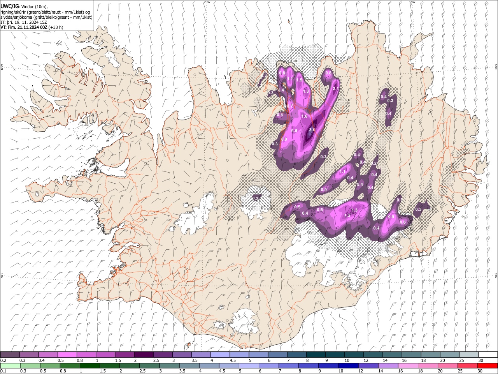Click the '(+33 h)' forecast offset text

pos(56,27)
